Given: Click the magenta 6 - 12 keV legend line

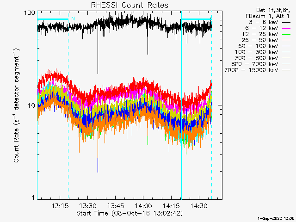Looking at the screenshot, I should coord(286,29).
